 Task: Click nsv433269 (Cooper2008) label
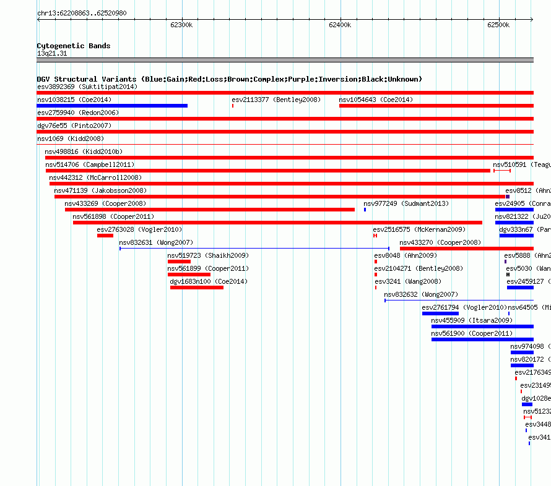pos(105,203)
